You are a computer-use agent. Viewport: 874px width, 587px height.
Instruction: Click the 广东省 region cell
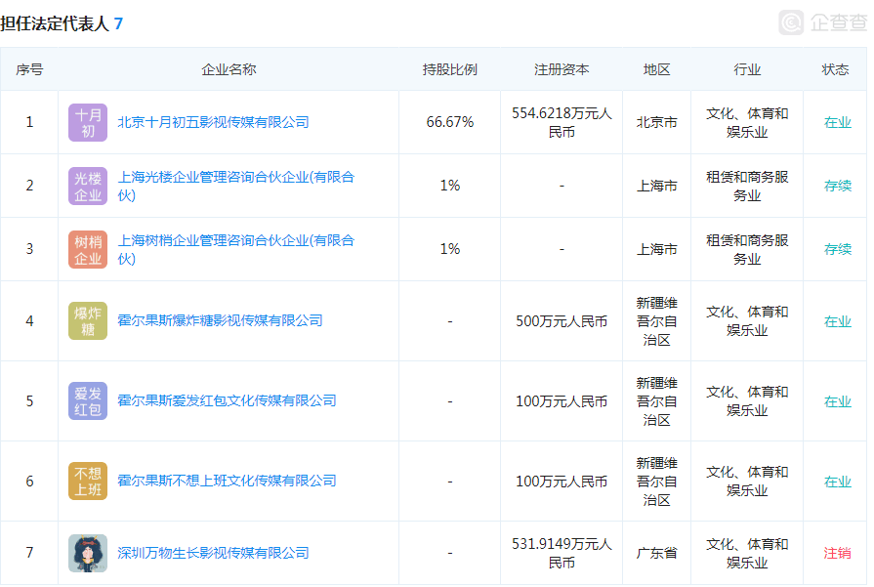(x=656, y=553)
